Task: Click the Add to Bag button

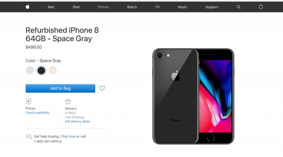Action: point(60,89)
